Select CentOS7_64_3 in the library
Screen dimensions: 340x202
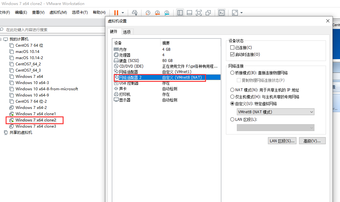tap(28, 70)
